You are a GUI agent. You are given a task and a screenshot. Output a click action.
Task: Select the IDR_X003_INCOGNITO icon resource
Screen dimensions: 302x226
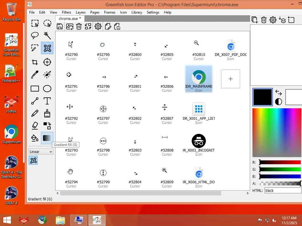(x=198, y=145)
